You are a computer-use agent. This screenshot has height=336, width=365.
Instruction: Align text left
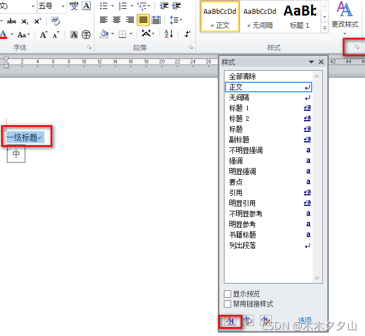coord(104,20)
